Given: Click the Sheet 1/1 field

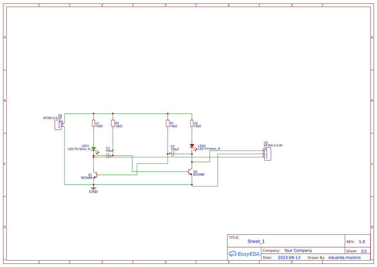Looking at the screenshot, I should coord(364,251).
